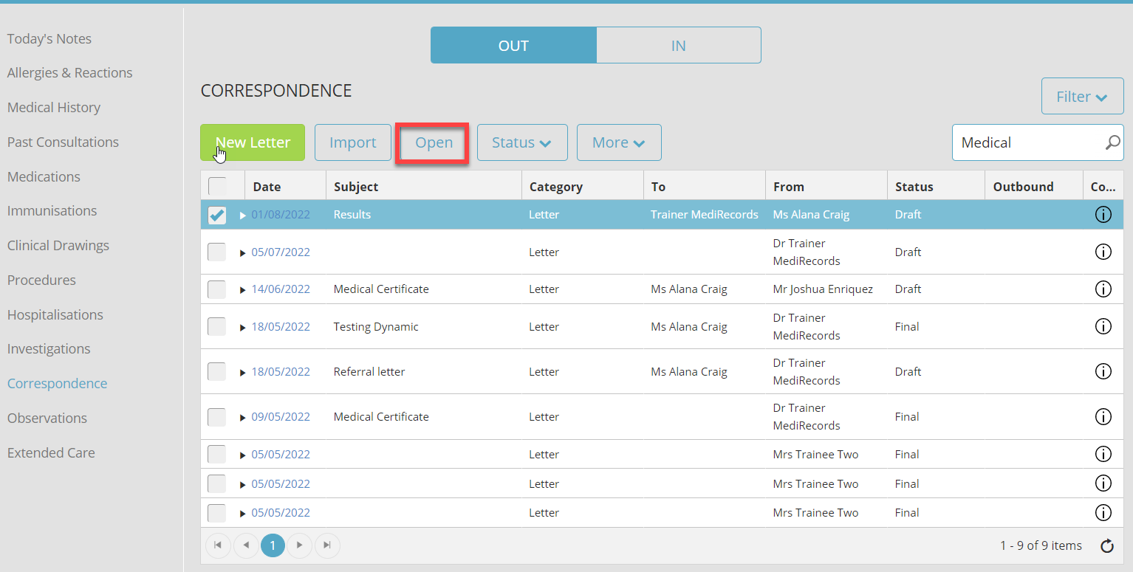Screen dimensions: 1133x572
Task: Go to next page arrow
Action: (x=299, y=545)
